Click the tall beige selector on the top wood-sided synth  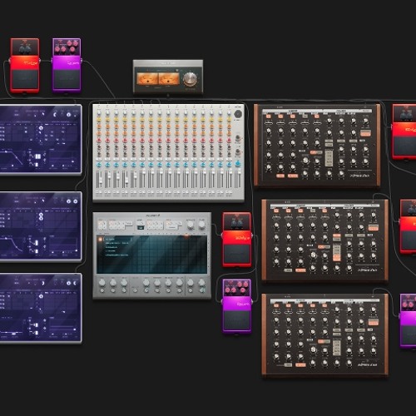(x=329, y=158)
